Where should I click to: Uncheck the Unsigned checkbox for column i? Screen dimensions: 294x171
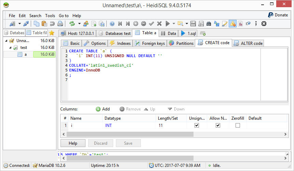tap(197, 126)
